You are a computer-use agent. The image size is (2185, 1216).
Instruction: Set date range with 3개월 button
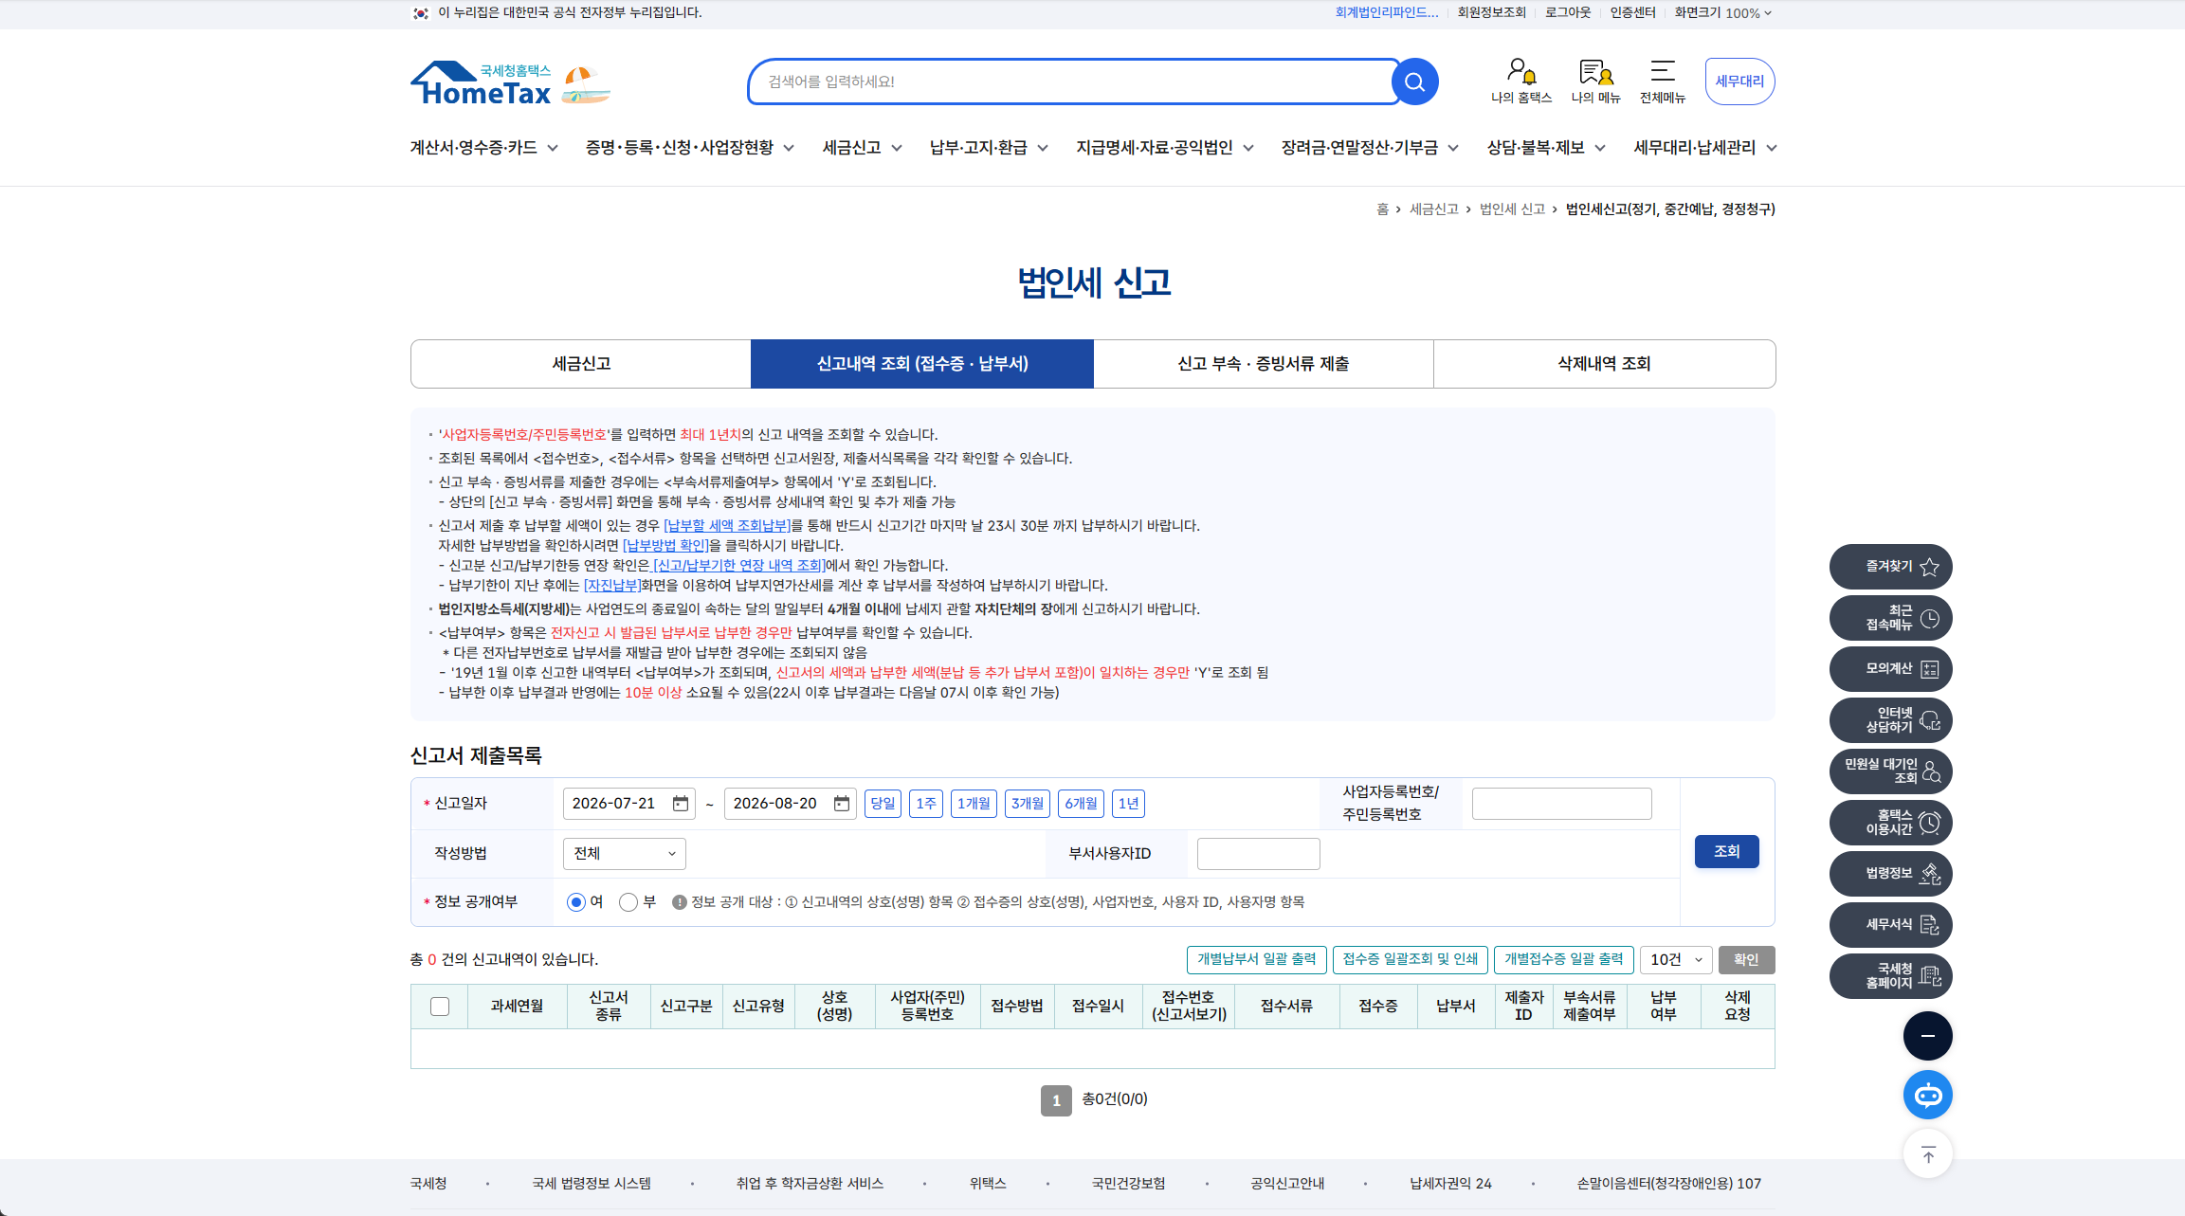pyautogui.click(x=1028, y=804)
